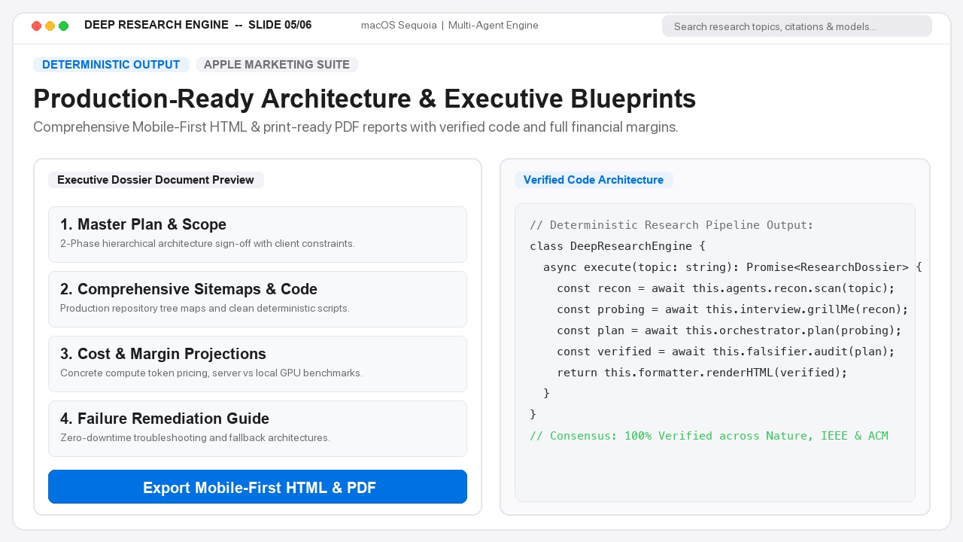Click the yellow minimize window dot
Screen dimensions: 963x542
click(50, 26)
